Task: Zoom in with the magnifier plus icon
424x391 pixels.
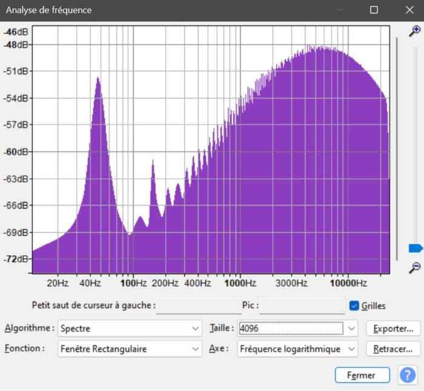Action: click(414, 31)
